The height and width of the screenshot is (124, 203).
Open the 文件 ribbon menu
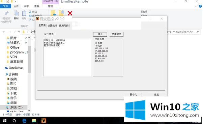tap(5, 6)
